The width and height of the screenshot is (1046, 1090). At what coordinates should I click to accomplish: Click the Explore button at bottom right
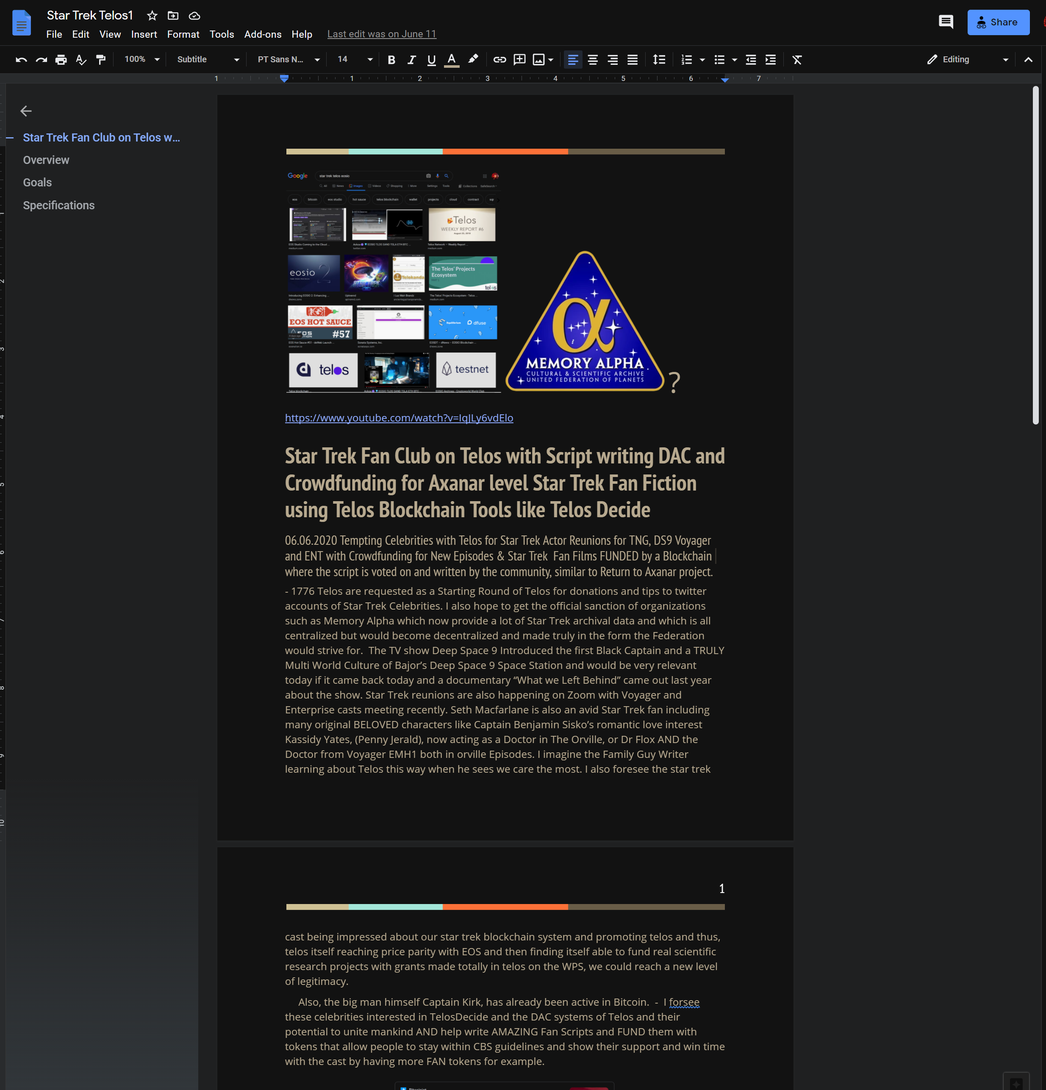pyautogui.click(x=1016, y=1083)
